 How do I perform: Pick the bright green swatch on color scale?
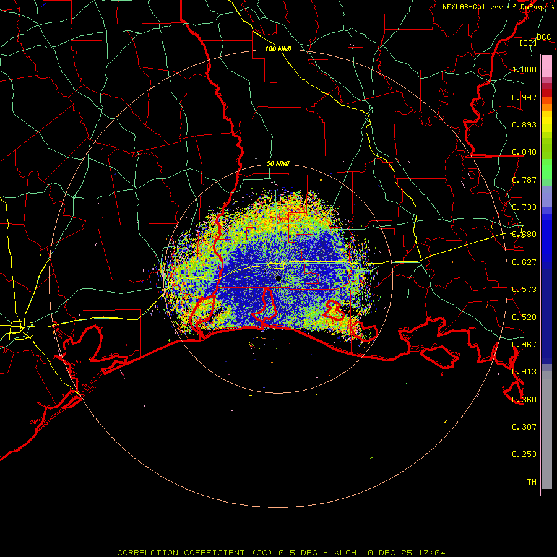546,169
